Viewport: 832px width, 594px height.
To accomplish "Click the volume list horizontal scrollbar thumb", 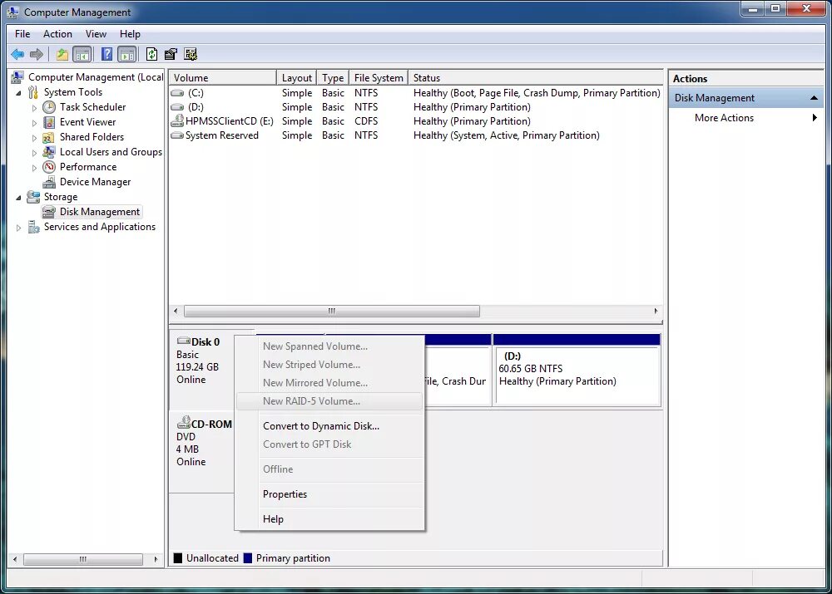I will click(x=332, y=311).
